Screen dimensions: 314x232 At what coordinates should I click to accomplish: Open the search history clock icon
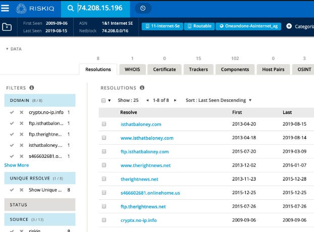tap(143, 8)
